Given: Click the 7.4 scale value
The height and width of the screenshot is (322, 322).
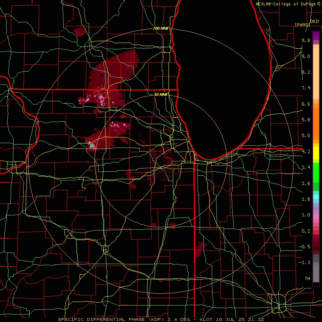Looking at the screenshot, I should click(x=306, y=88).
